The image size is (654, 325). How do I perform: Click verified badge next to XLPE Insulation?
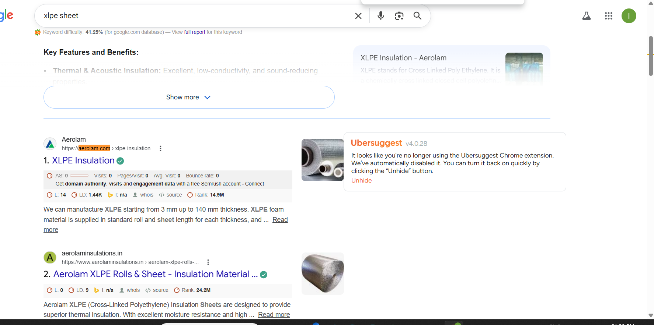(x=120, y=161)
